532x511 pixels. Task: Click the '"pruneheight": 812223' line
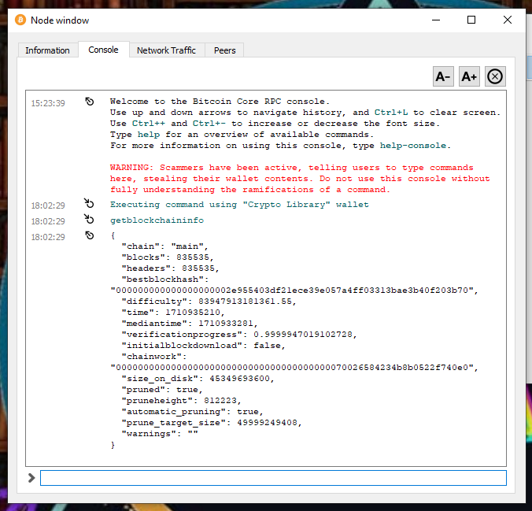click(182, 401)
